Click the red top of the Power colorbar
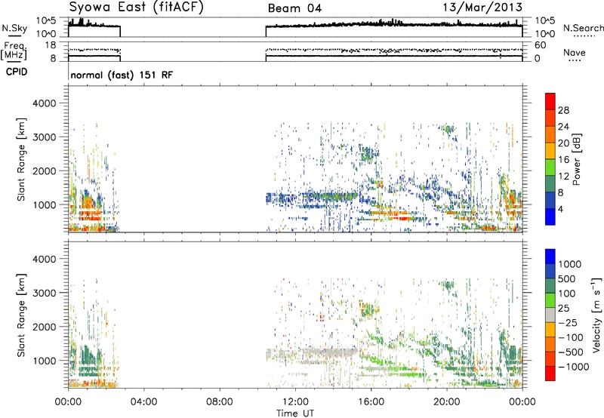Screen dimensions: 604x418 tap(550, 101)
